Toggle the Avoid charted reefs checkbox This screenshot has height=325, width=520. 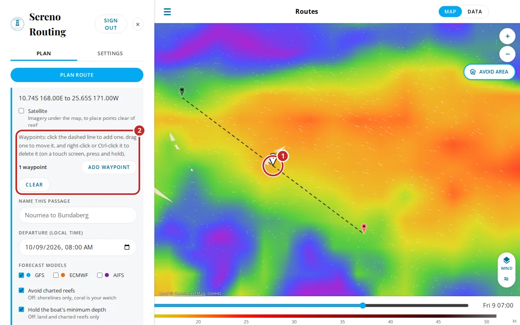coord(22,290)
